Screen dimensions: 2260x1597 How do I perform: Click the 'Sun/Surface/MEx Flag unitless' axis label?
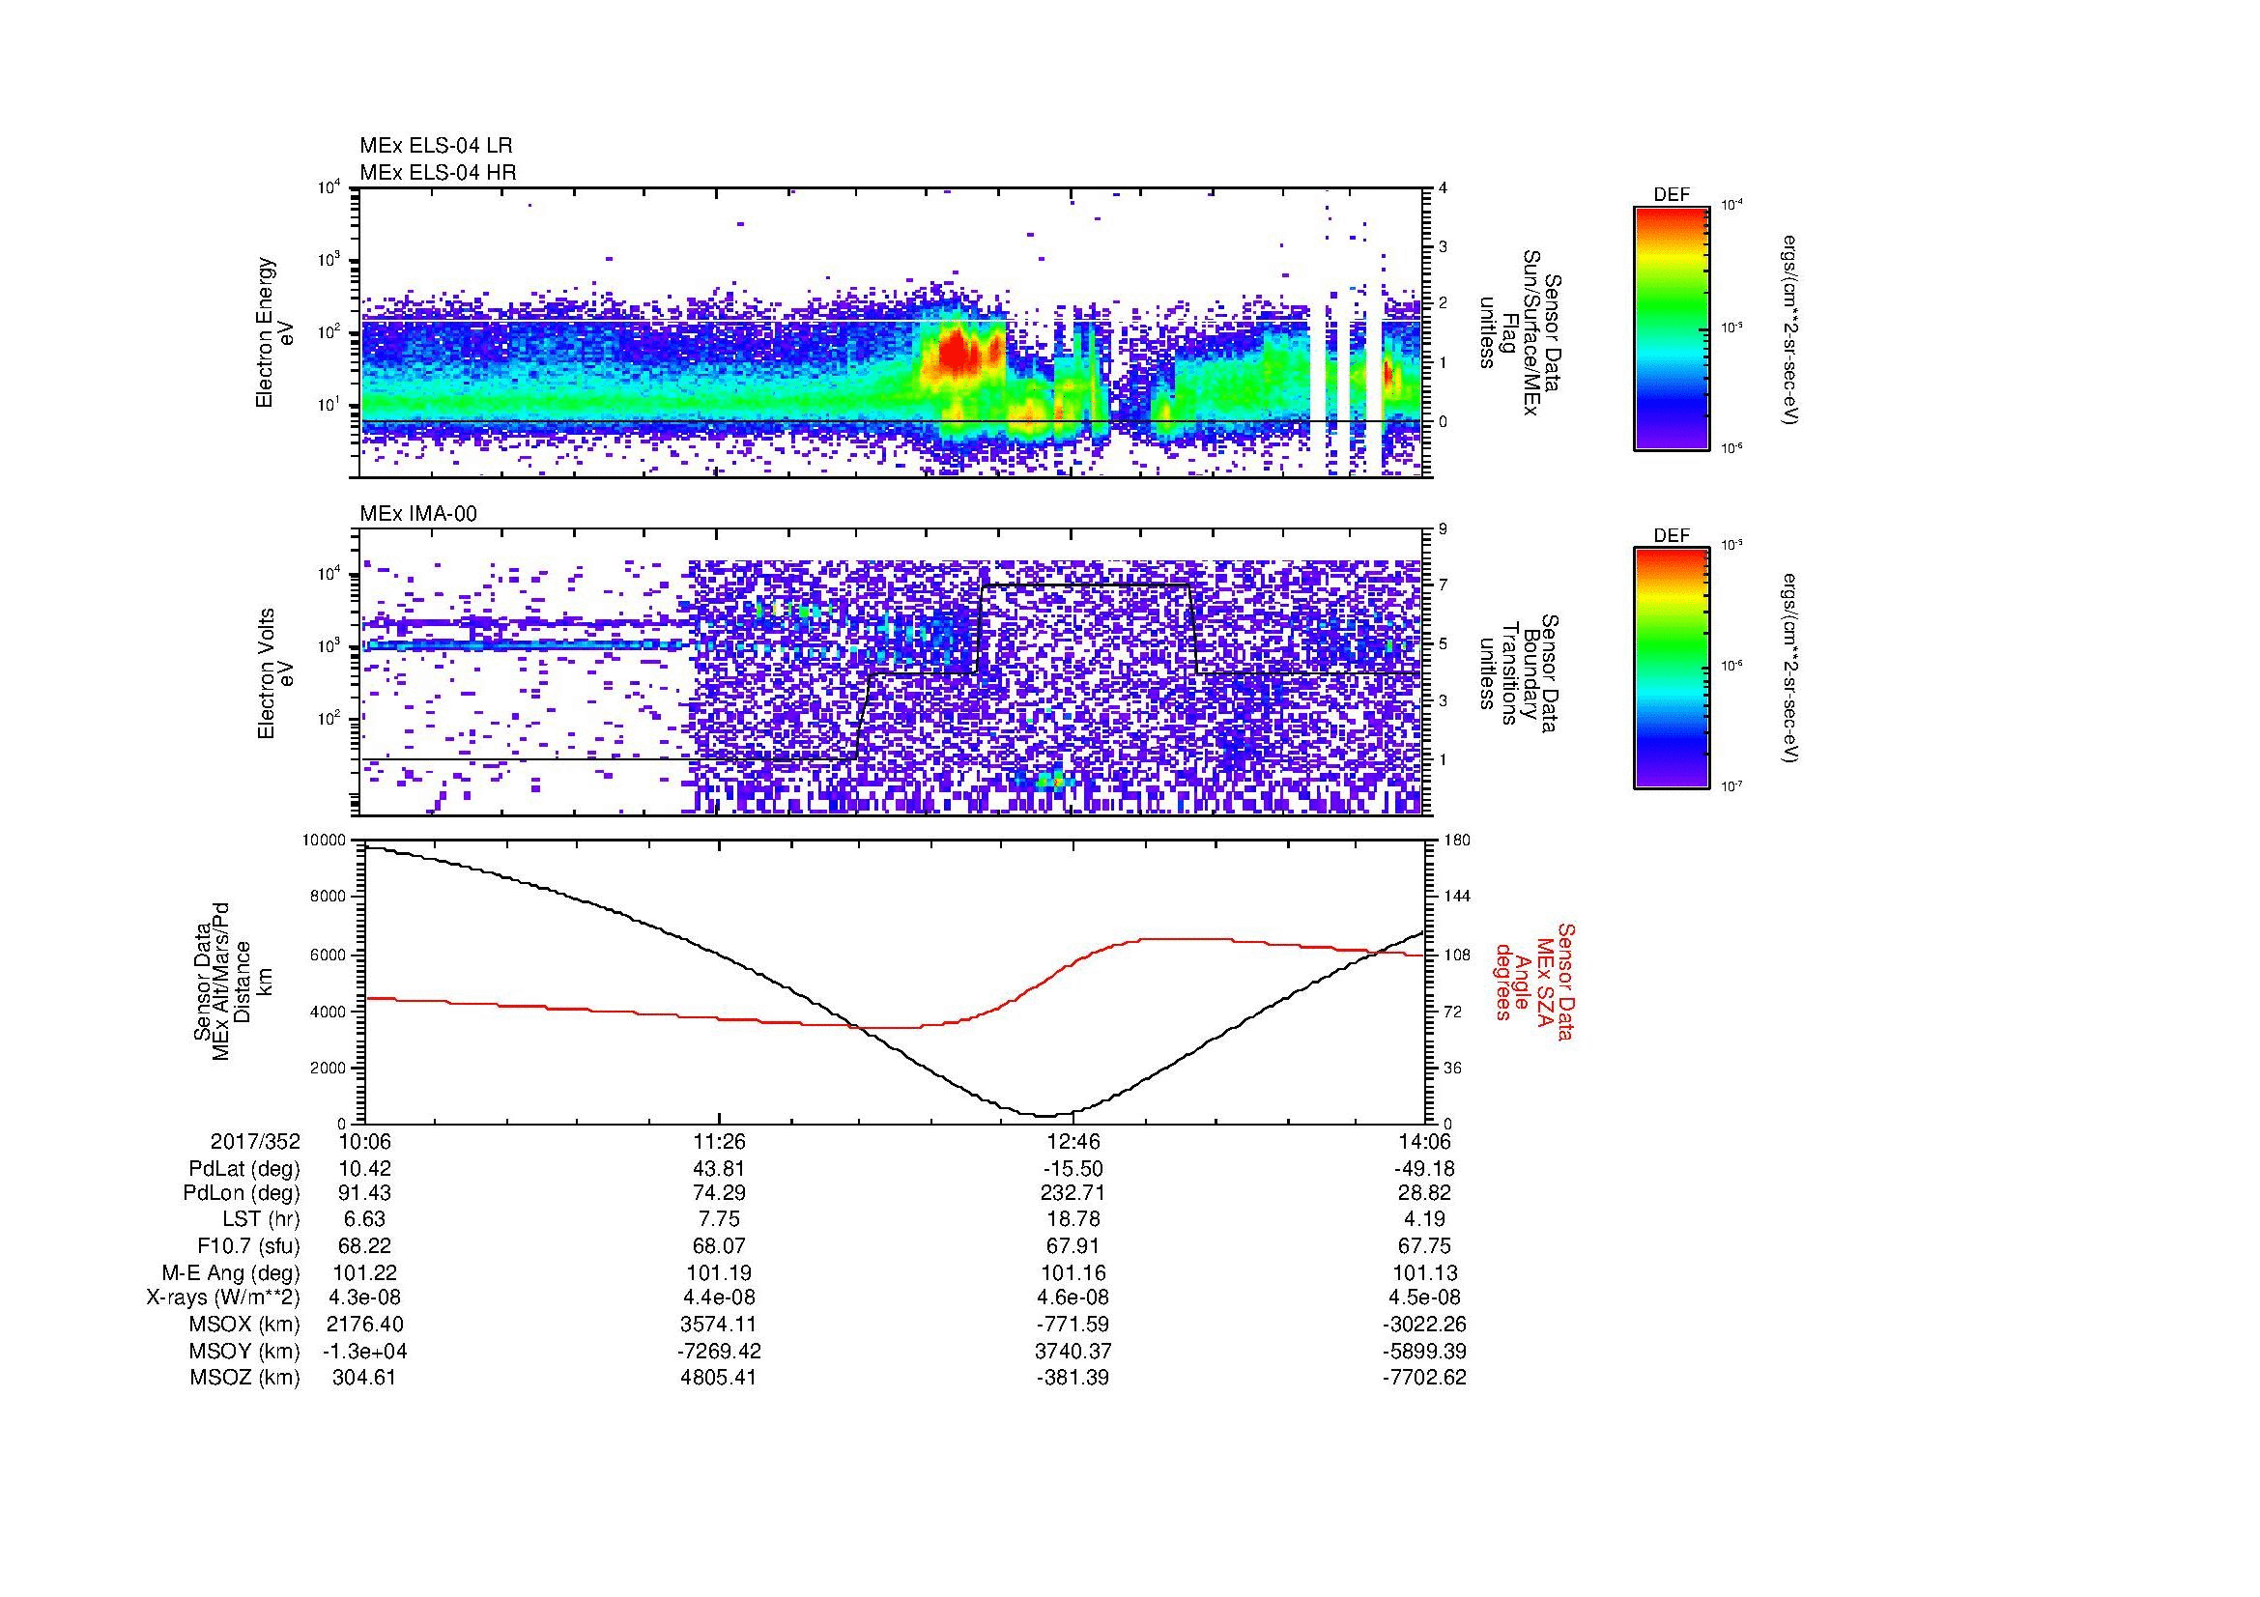pos(1519,332)
